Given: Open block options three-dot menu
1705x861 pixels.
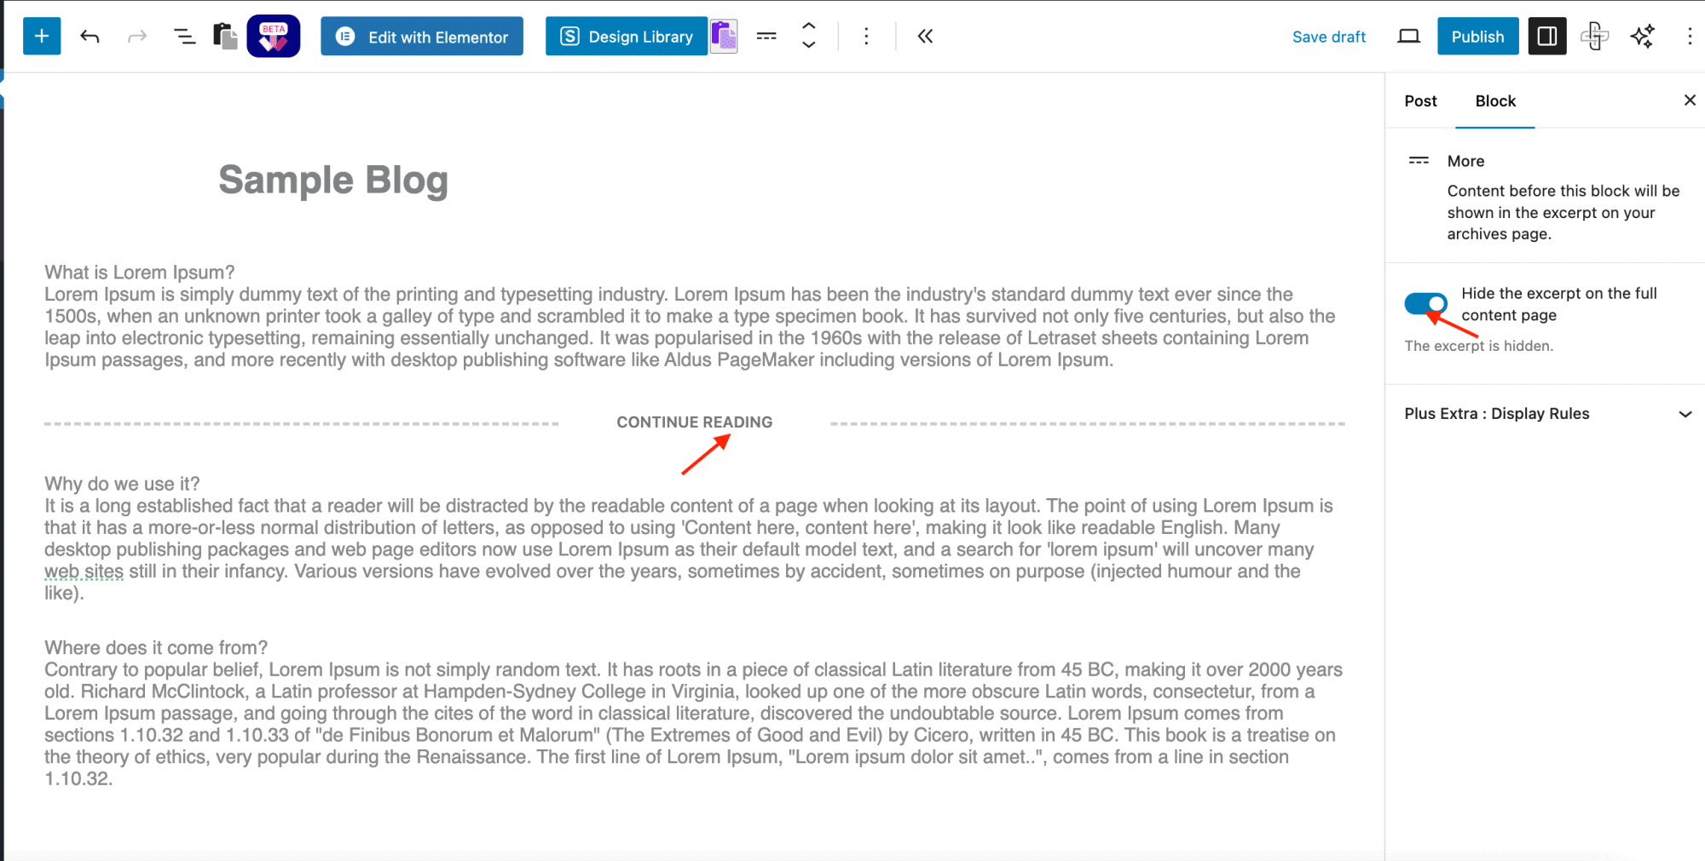Looking at the screenshot, I should tap(866, 37).
